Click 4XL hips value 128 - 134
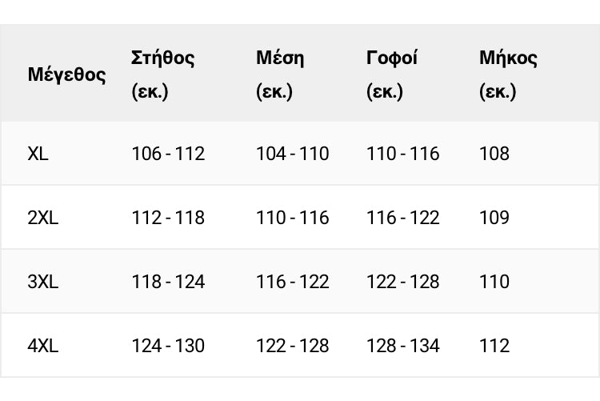 point(402,346)
